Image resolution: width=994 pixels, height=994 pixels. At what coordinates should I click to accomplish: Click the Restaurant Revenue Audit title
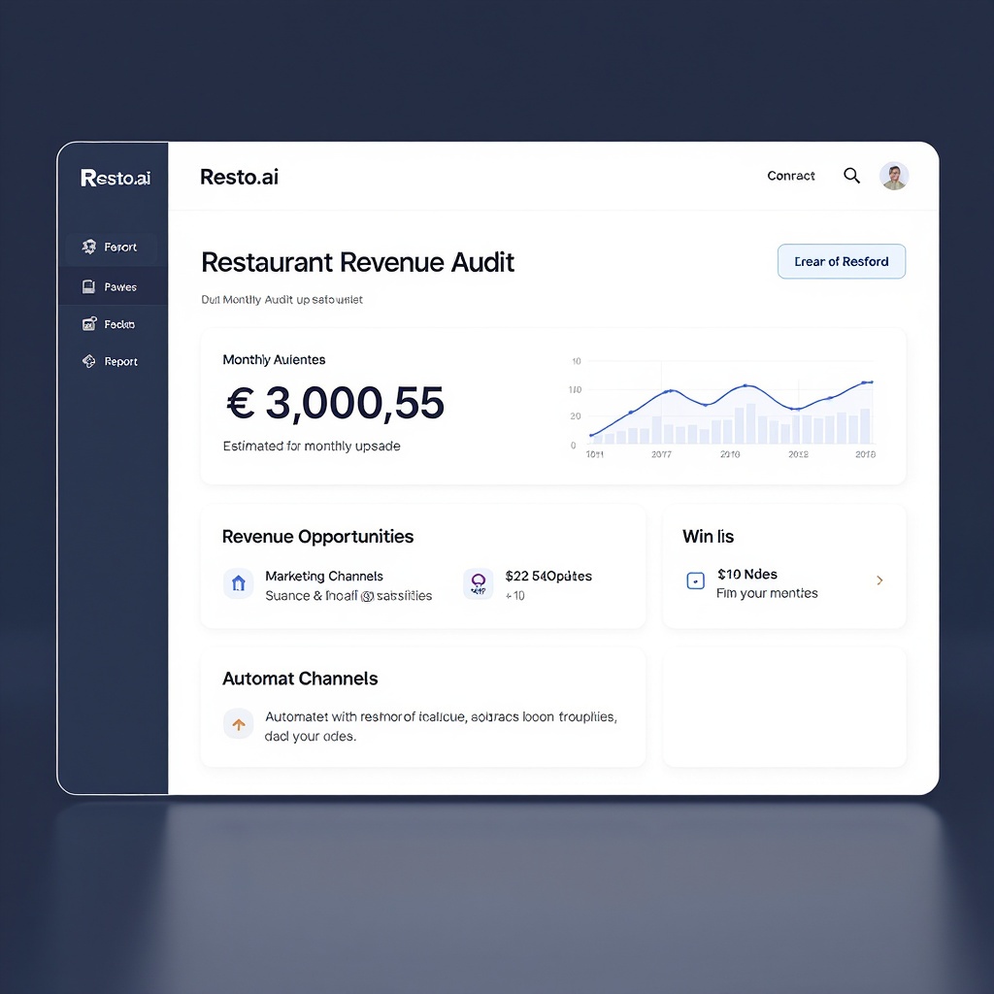[x=357, y=262]
